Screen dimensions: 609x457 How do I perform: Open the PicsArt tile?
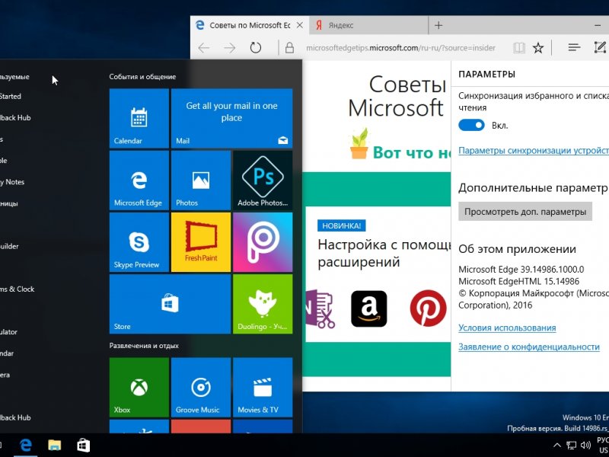click(x=263, y=242)
